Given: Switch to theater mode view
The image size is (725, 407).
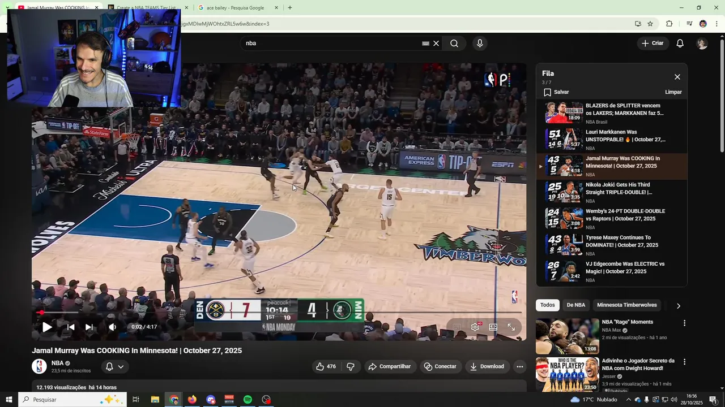Looking at the screenshot, I should 493,327.
